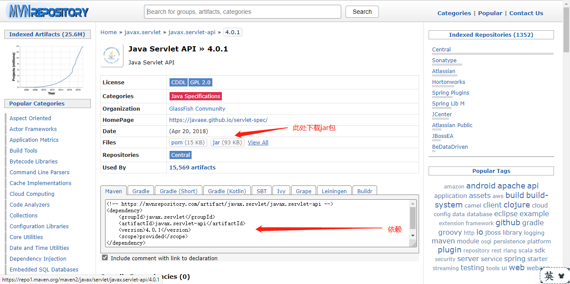Switch to the Ivy tab
Image resolution: width=570 pixels, height=284 pixels.
281,191
